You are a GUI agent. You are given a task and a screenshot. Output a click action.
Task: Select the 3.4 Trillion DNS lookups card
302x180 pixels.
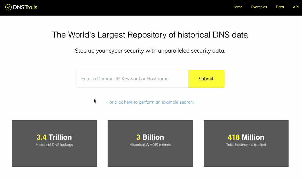point(54,143)
